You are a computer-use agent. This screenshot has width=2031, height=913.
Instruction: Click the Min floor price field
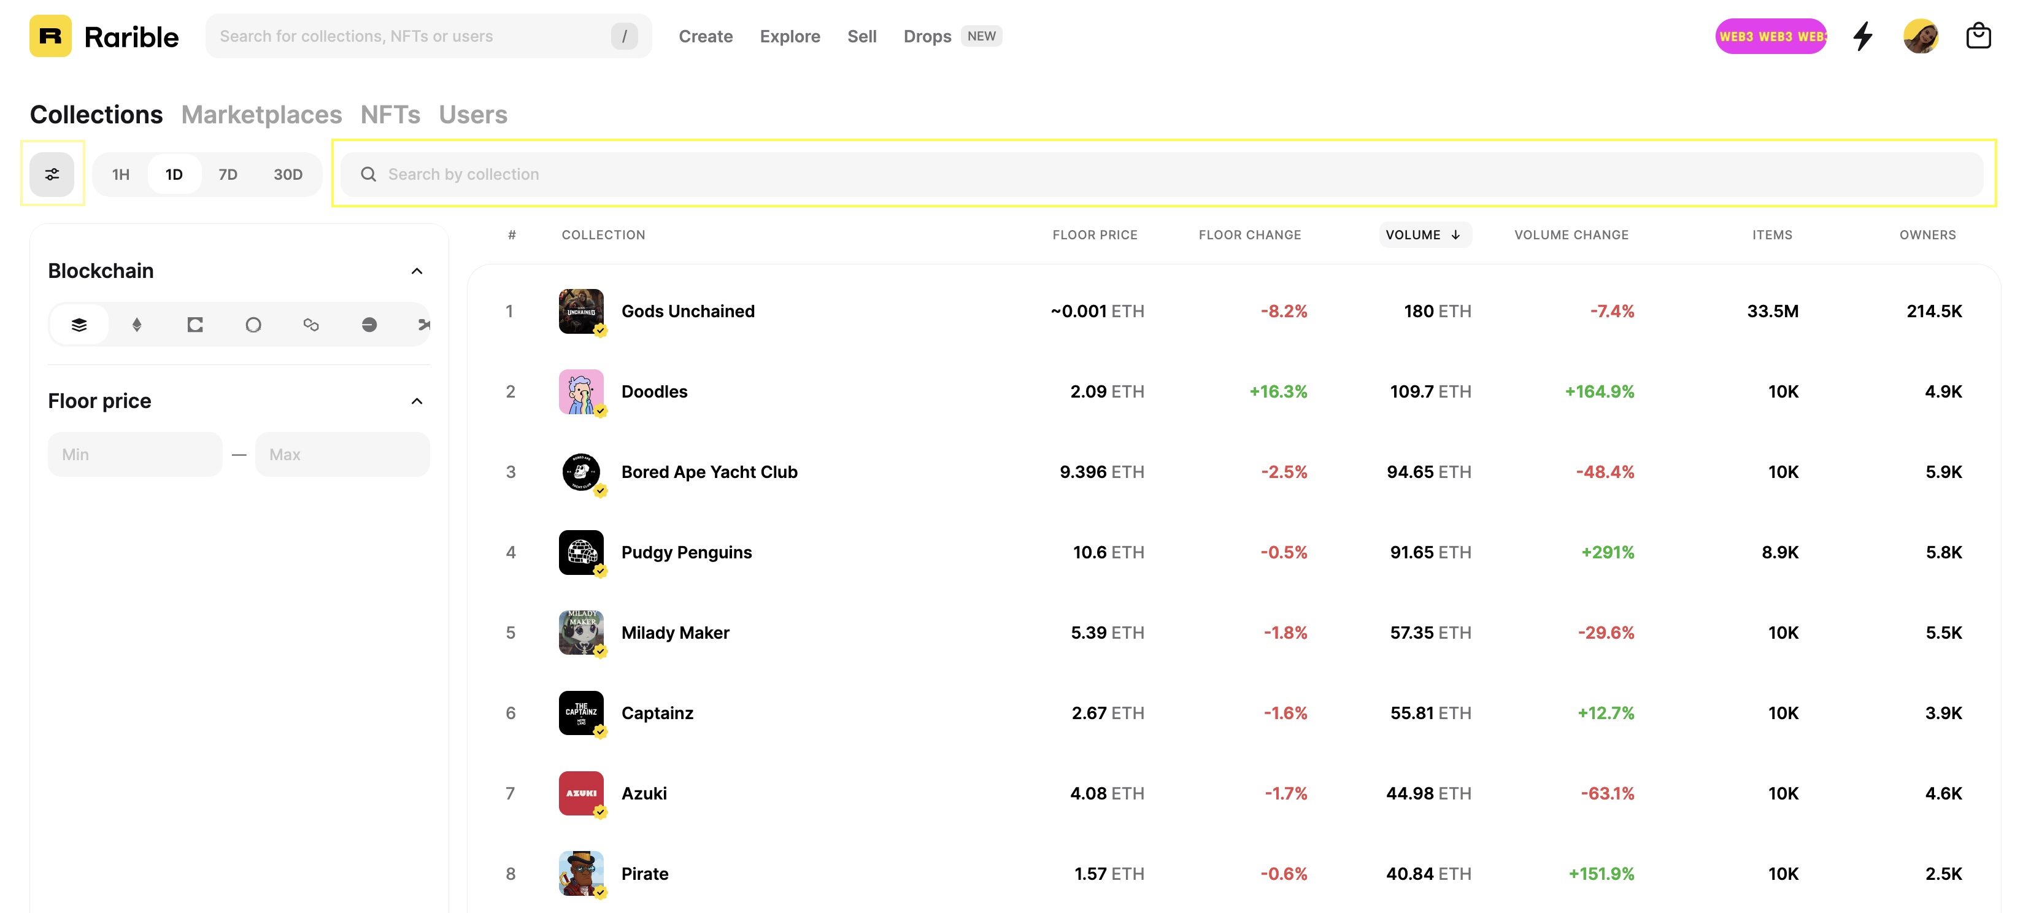[x=135, y=454]
